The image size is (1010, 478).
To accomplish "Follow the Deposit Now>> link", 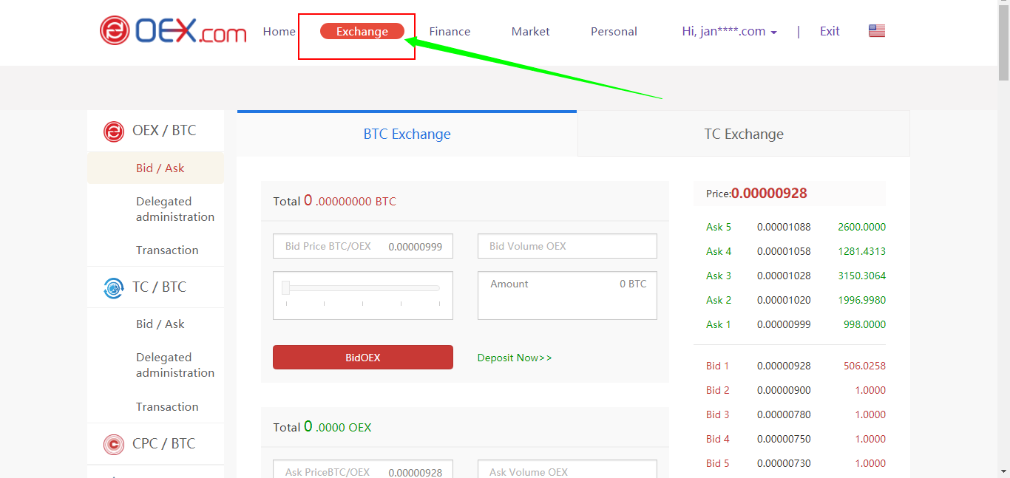I will (x=515, y=358).
